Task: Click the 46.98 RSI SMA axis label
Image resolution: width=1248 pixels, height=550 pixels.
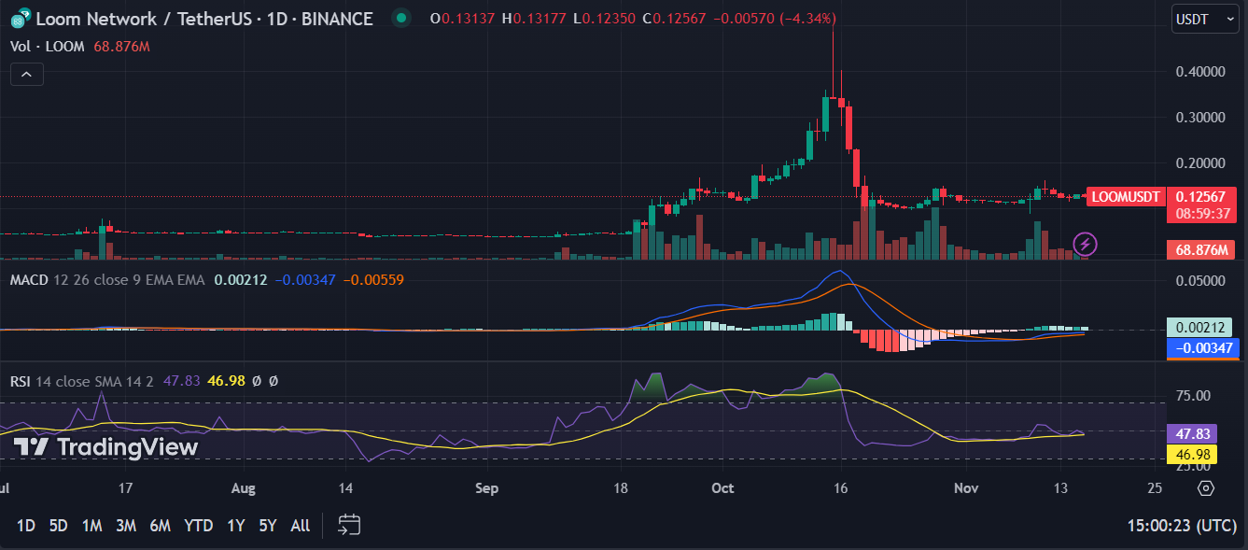Action: click(x=1191, y=455)
